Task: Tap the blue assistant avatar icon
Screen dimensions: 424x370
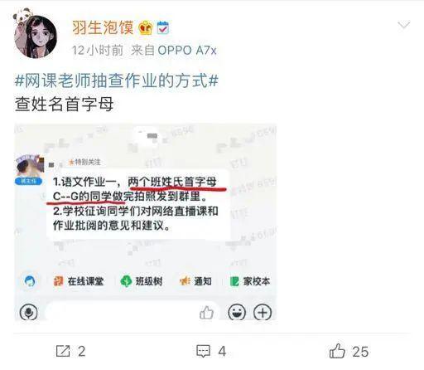Action: point(30,281)
